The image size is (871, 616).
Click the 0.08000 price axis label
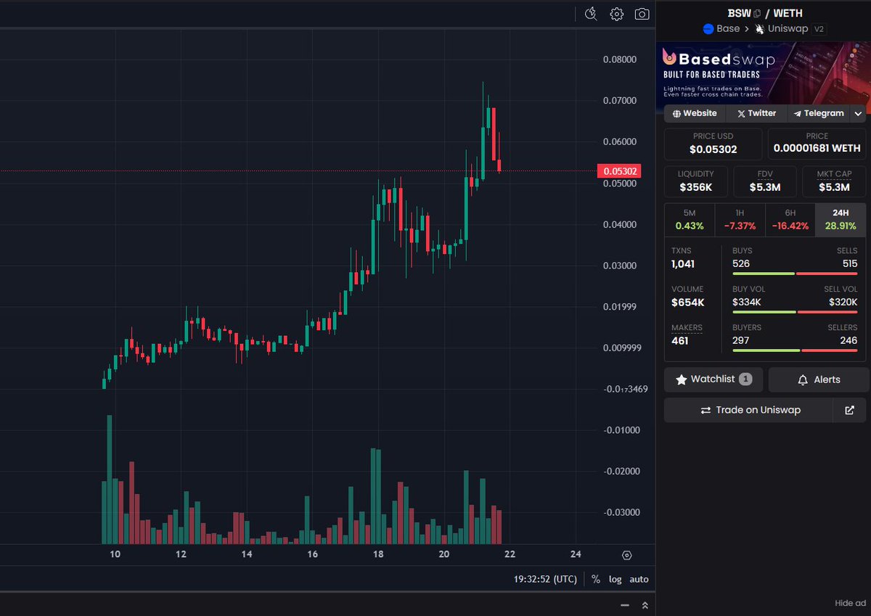pyautogui.click(x=620, y=59)
